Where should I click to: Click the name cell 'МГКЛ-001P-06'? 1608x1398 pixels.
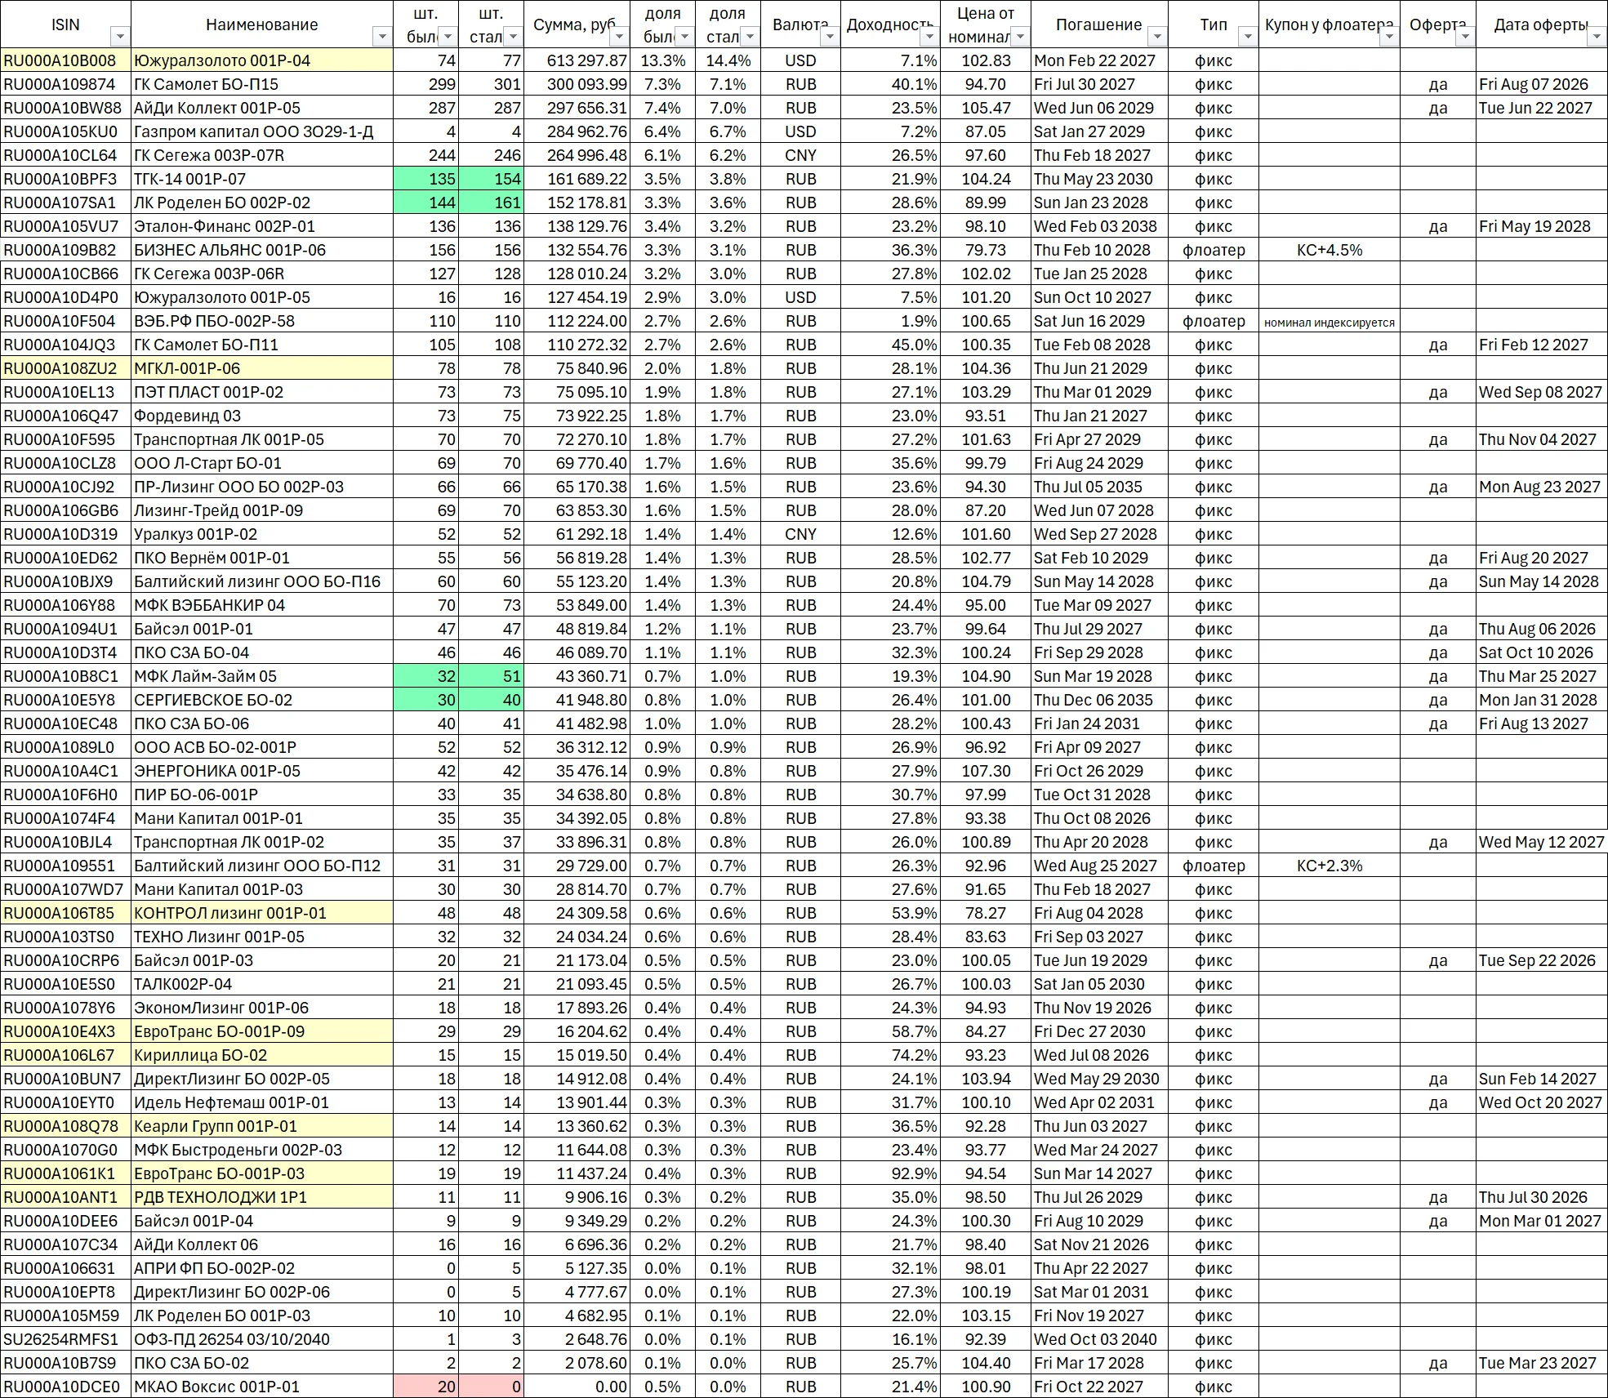[262, 368]
